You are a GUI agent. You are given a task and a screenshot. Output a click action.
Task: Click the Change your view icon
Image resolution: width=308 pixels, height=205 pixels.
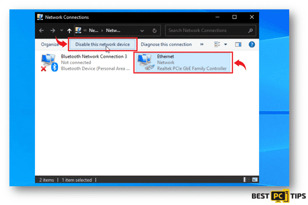(x=217, y=44)
